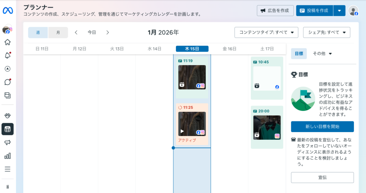Open the Insights bar chart icon
366x193 pixels.
[8, 156]
